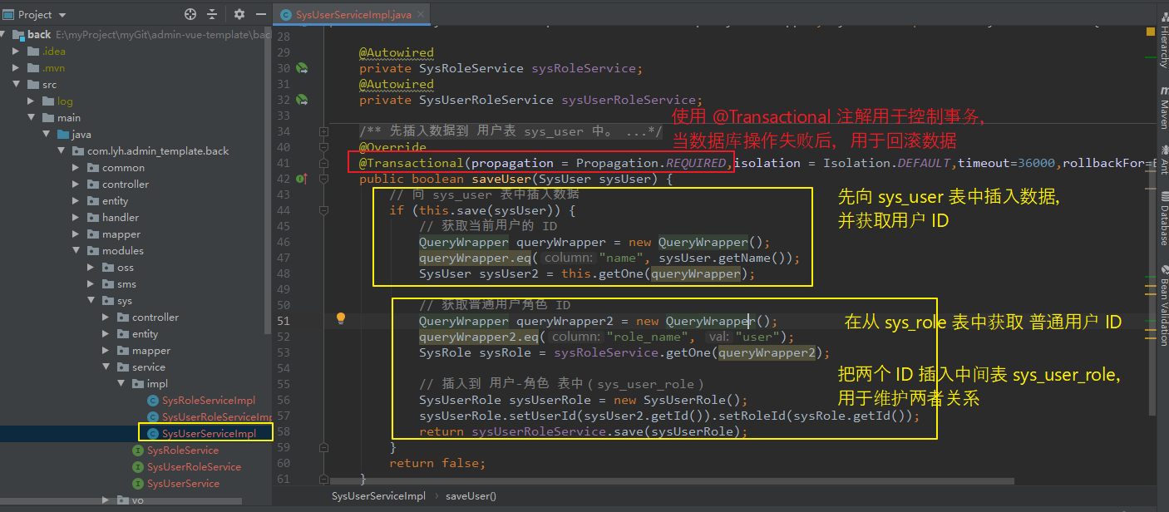
Task: Click the bean gutter icon on line 32
Action: (x=302, y=100)
